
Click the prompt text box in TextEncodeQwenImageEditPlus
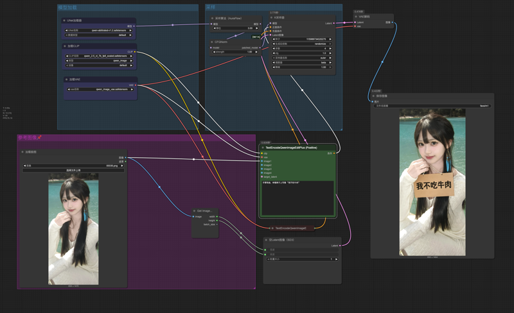pyautogui.click(x=297, y=198)
